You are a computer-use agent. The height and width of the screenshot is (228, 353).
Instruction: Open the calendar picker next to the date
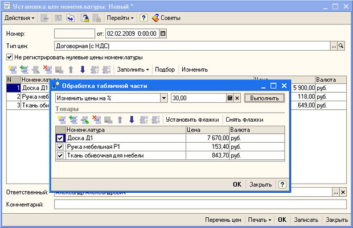point(163,34)
